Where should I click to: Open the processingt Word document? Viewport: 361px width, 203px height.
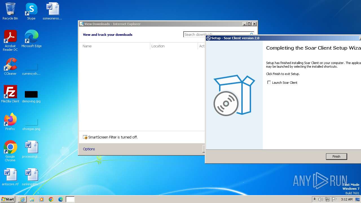(31, 149)
